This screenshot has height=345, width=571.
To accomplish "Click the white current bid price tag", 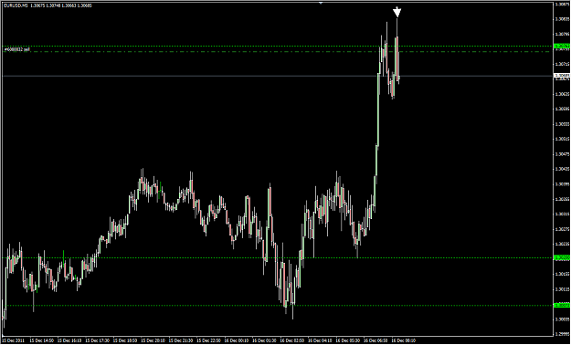I will 561,76.
